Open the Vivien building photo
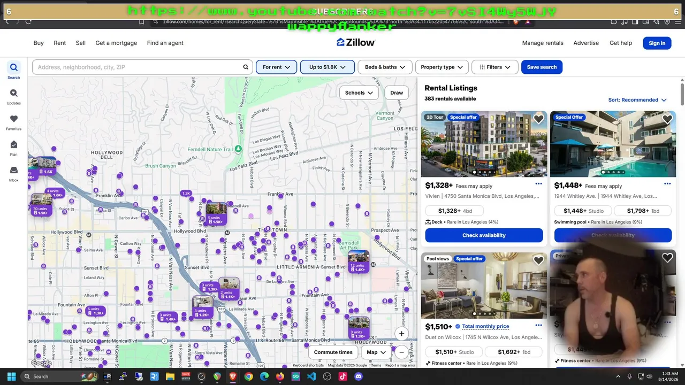685x385 pixels. coord(484,144)
